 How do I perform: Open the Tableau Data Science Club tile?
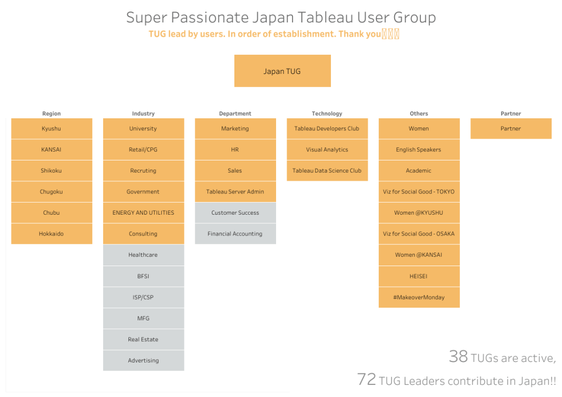point(327,170)
